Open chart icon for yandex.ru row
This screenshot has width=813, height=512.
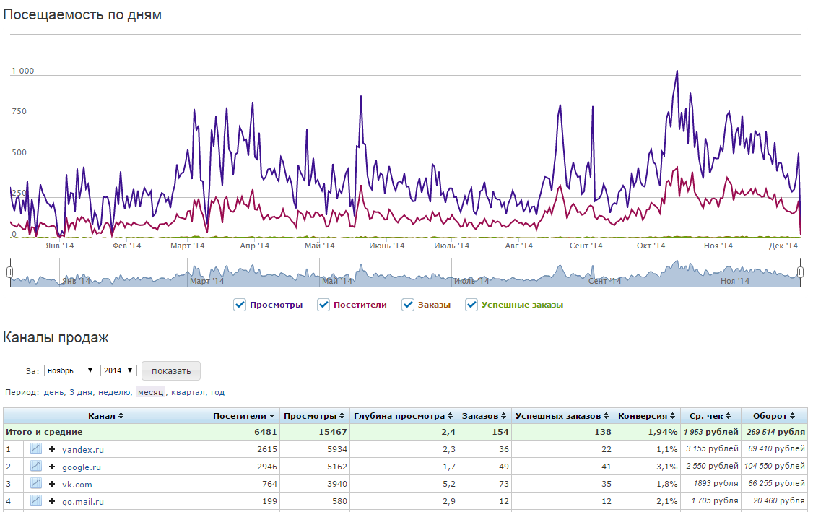36,449
